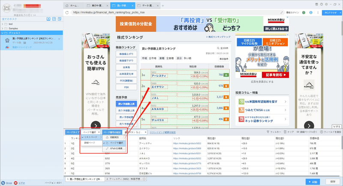Click the robot avatar at top left

click(6, 8)
